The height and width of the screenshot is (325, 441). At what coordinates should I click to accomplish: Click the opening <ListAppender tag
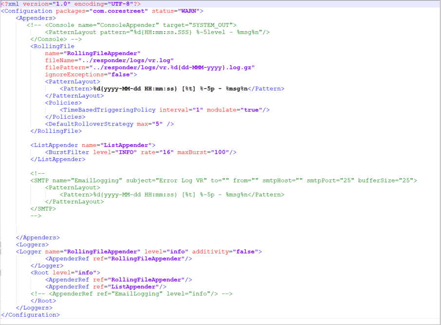pyautogui.click(x=54, y=145)
